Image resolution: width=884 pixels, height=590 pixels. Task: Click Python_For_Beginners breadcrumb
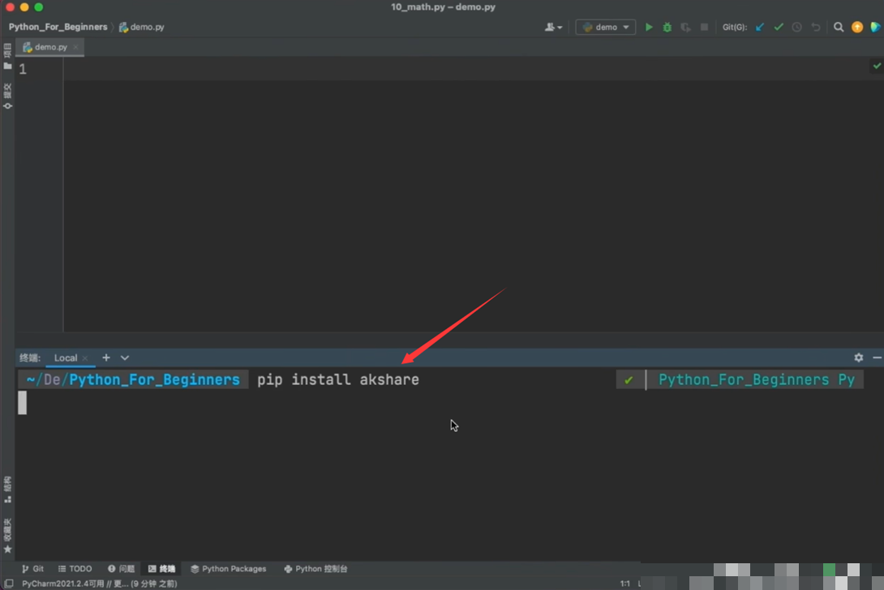[x=58, y=27]
